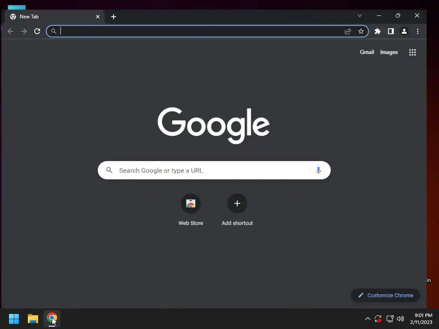Select the New Tab tab

point(55,17)
